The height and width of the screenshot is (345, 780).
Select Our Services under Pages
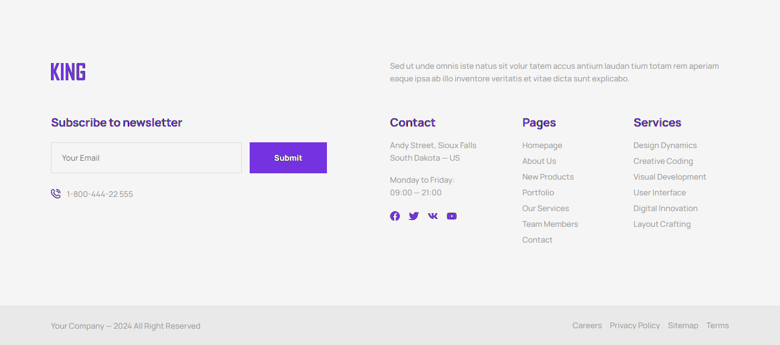tap(545, 208)
